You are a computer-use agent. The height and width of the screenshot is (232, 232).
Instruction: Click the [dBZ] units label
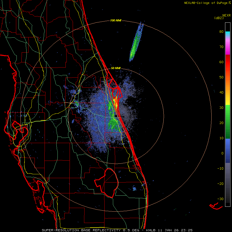tap(219, 18)
